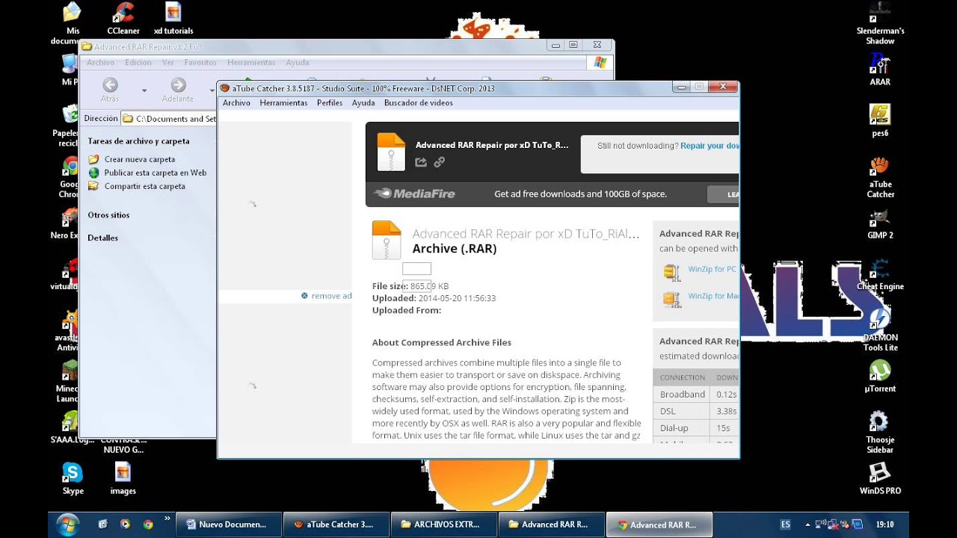Click Nuevo Documen... taskbar button
The height and width of the screenshot is (538, 957).
pyautogui.click(x=229, y=525)
